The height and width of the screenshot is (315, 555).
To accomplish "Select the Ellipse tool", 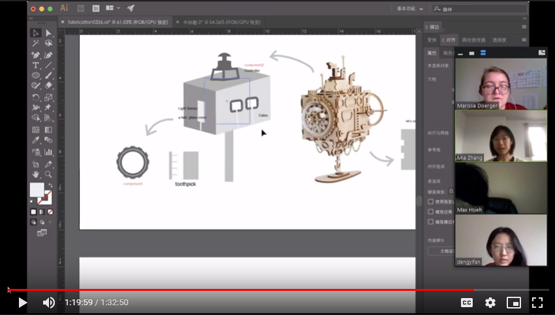I will coord(35,75).
